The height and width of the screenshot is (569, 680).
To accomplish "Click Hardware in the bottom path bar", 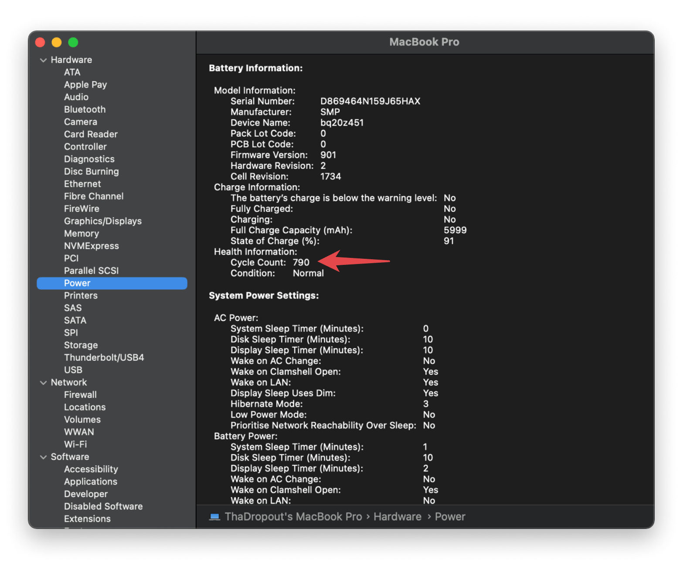I will 397,517.
